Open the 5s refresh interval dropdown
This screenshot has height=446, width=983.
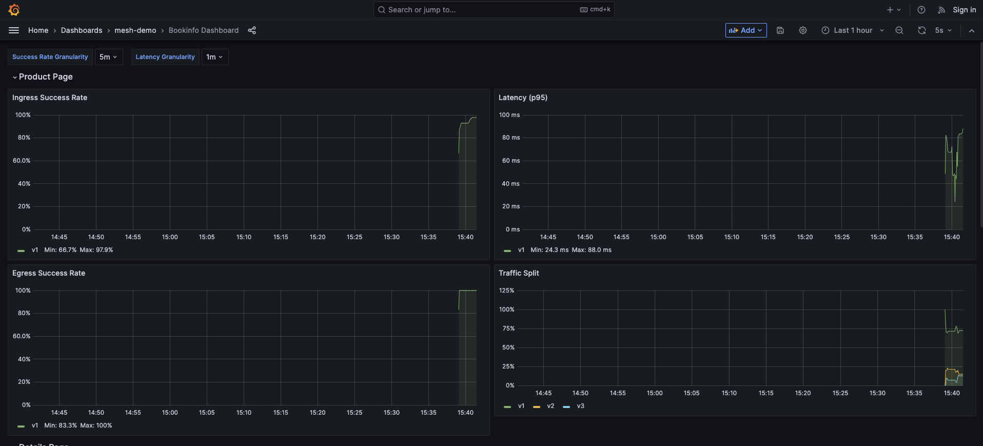[943, 30]
